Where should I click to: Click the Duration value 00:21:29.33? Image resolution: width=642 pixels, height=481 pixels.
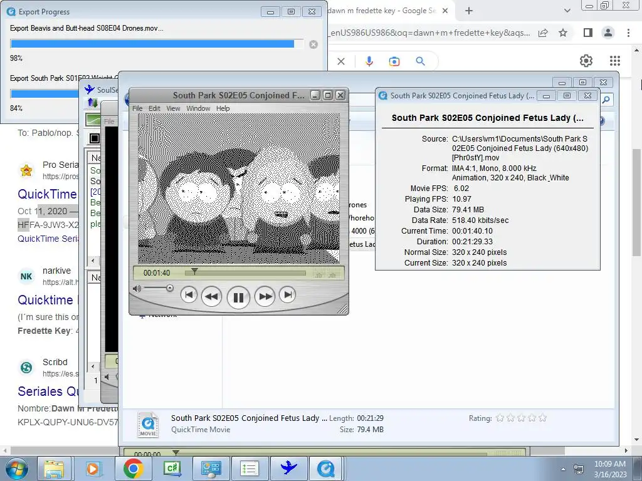pyautogui.click(x=473, y=241)
